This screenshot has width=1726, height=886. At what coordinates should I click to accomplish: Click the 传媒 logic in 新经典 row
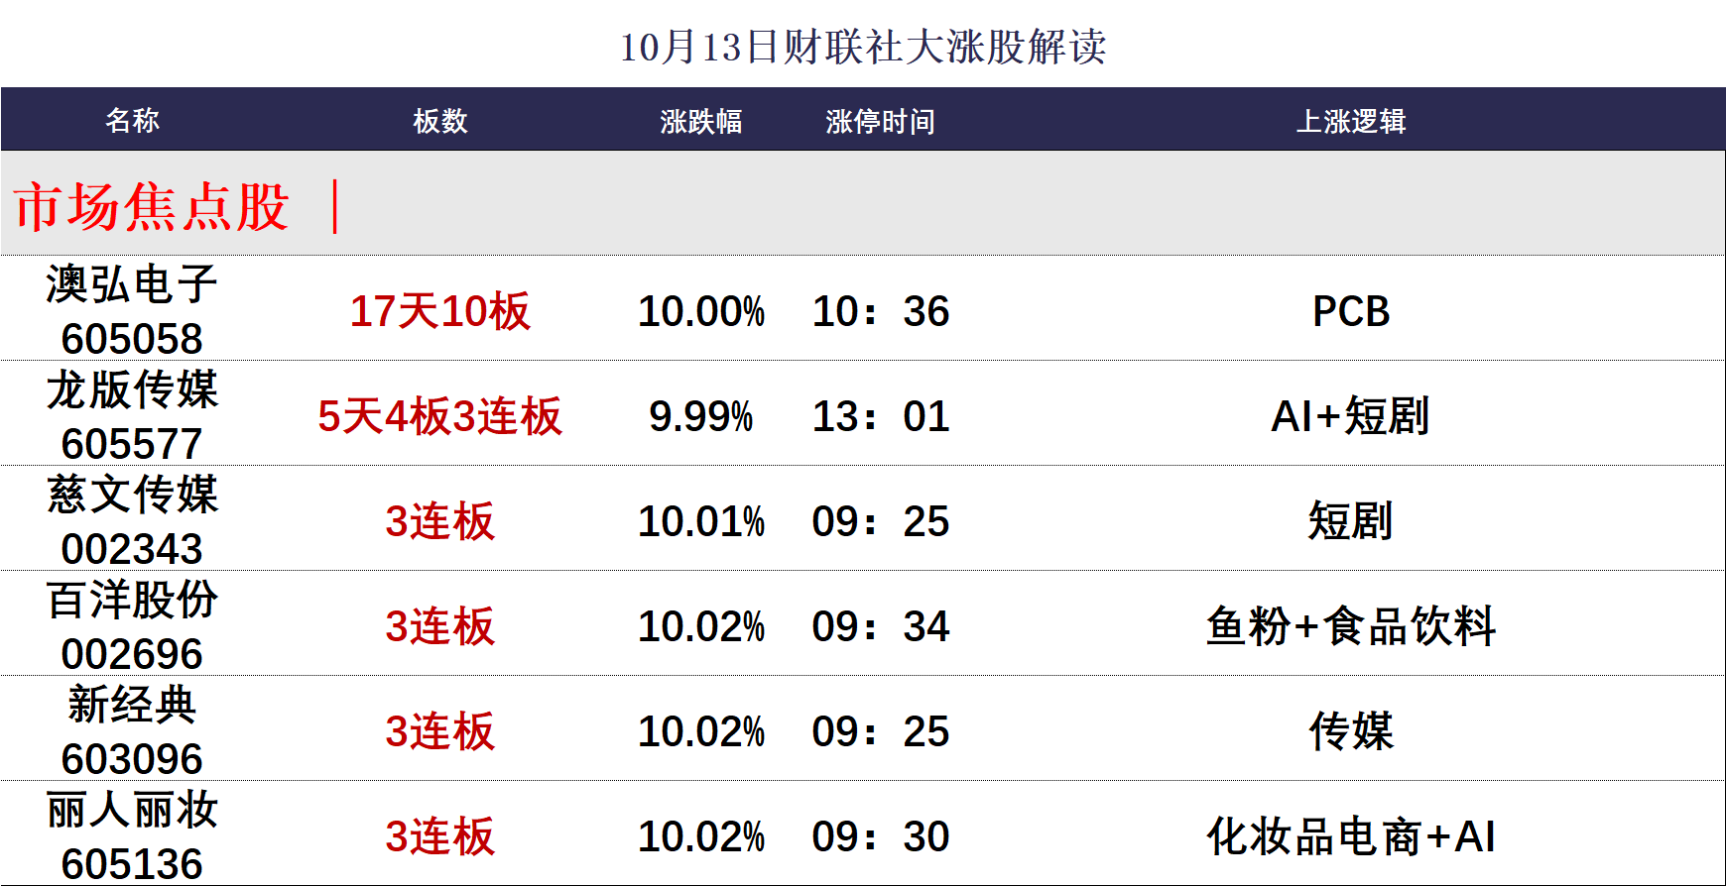point(1351,731)
